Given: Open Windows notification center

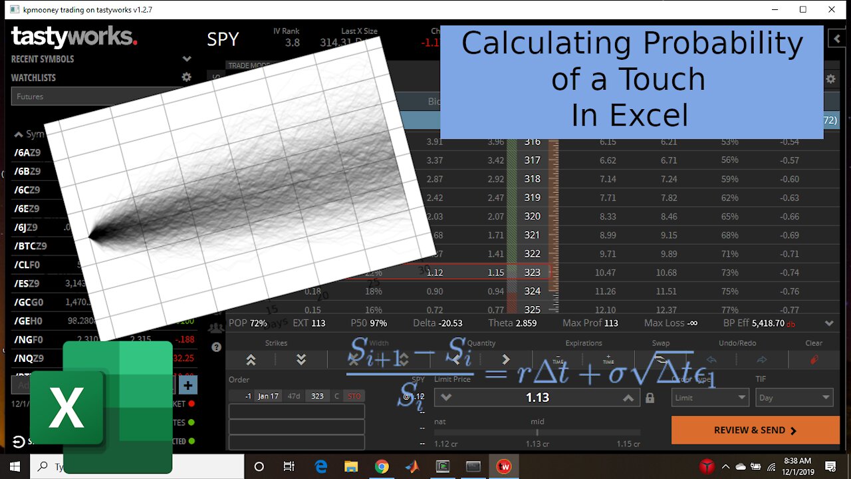Looking at the screenshot, I should click(830, 466).
